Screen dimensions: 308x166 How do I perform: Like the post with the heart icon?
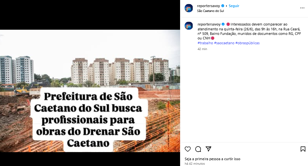188,149
